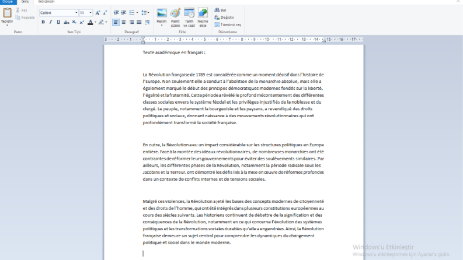The image size is (463, 260).
Task: Start a bulleted list
Action: point(132,13)
